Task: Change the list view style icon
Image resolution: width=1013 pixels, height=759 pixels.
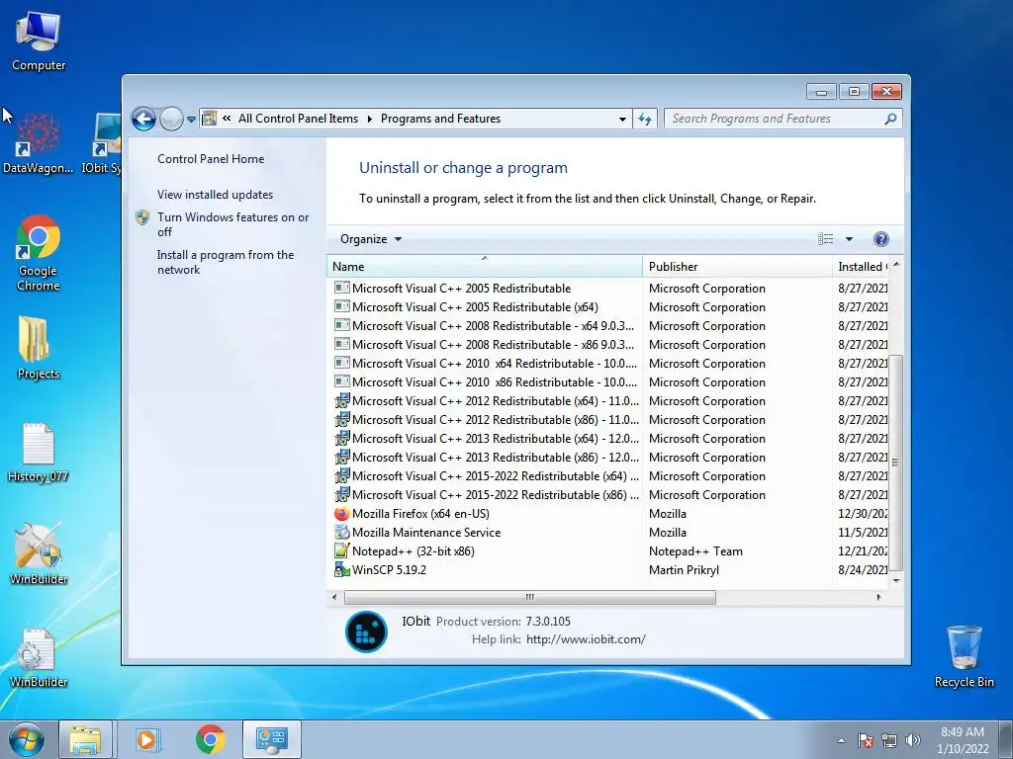Action: click(826, 239)
